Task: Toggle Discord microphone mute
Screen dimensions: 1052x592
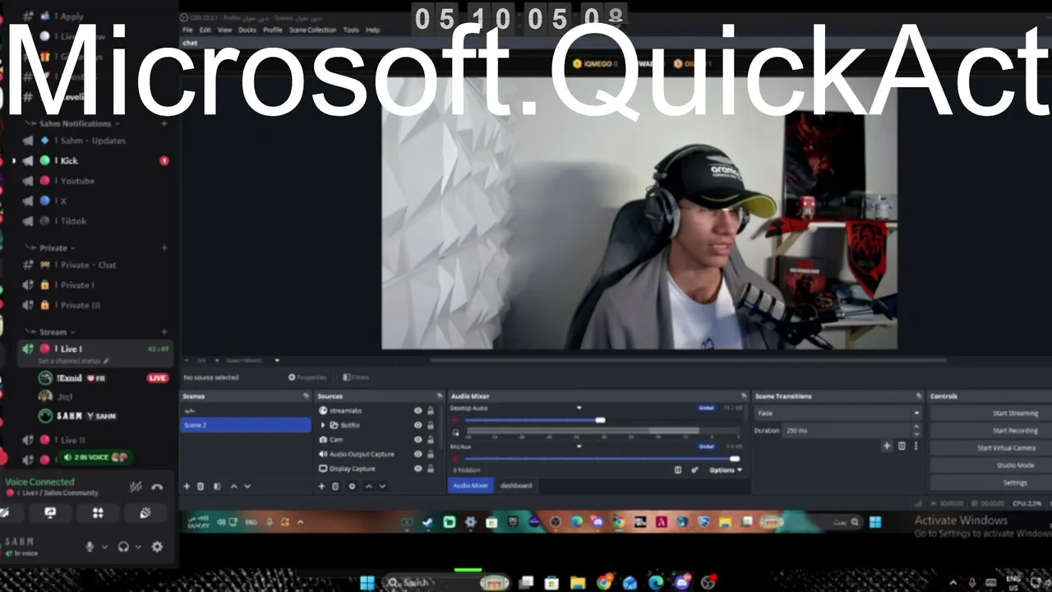Action: pos(90,547)
